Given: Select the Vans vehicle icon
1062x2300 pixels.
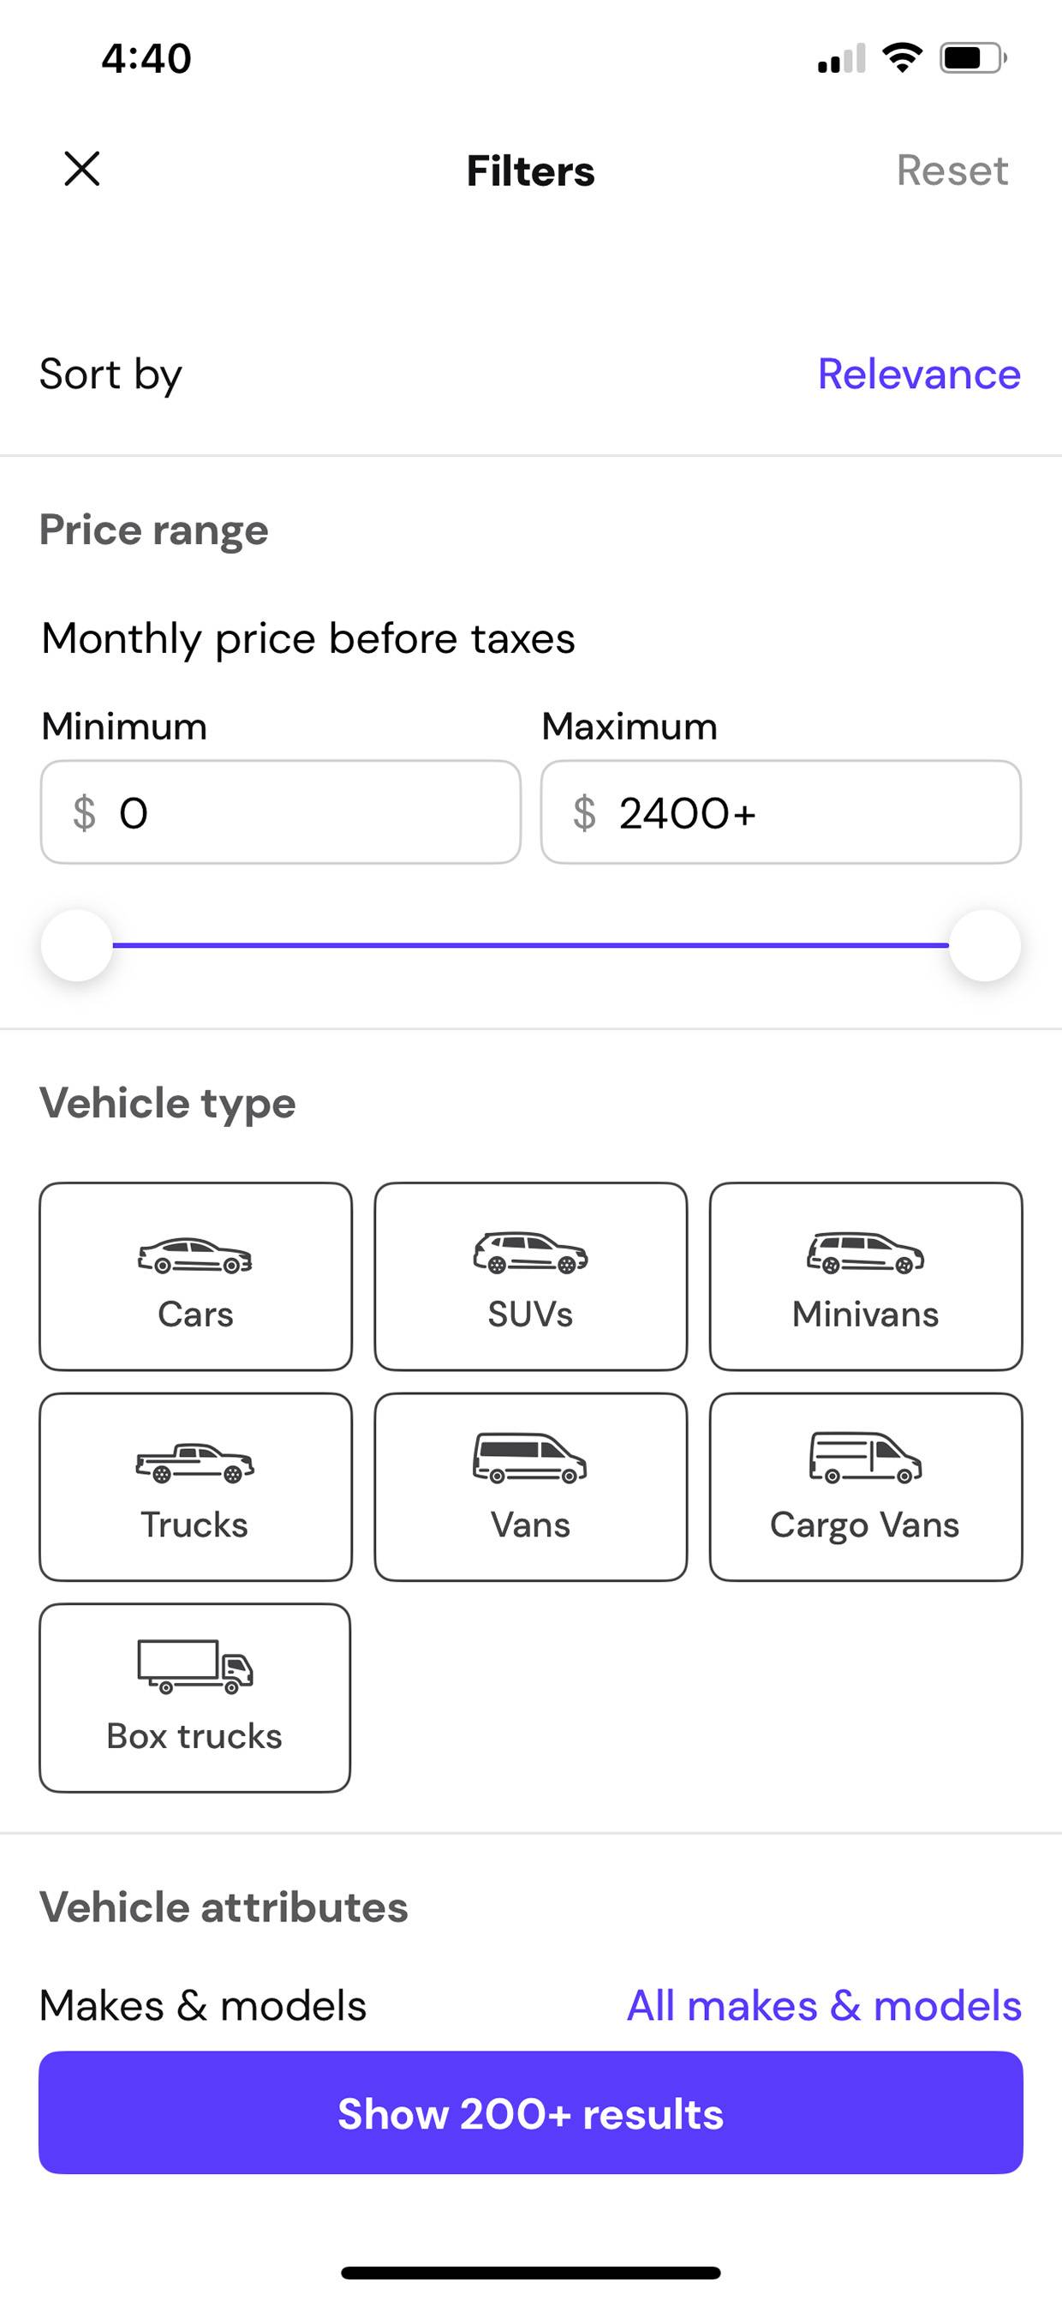Looking at the screenshot, I should click(530, 1458).
